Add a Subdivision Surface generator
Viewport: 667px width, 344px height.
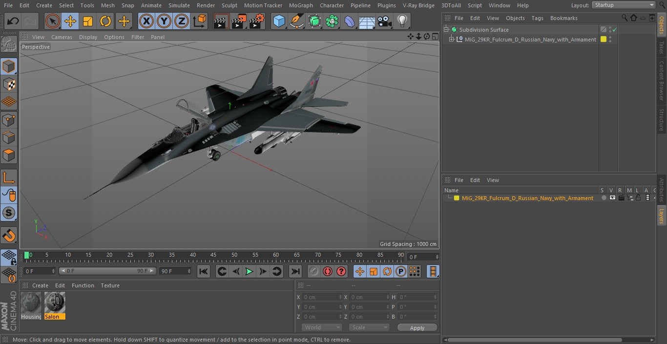coord(314,21)
